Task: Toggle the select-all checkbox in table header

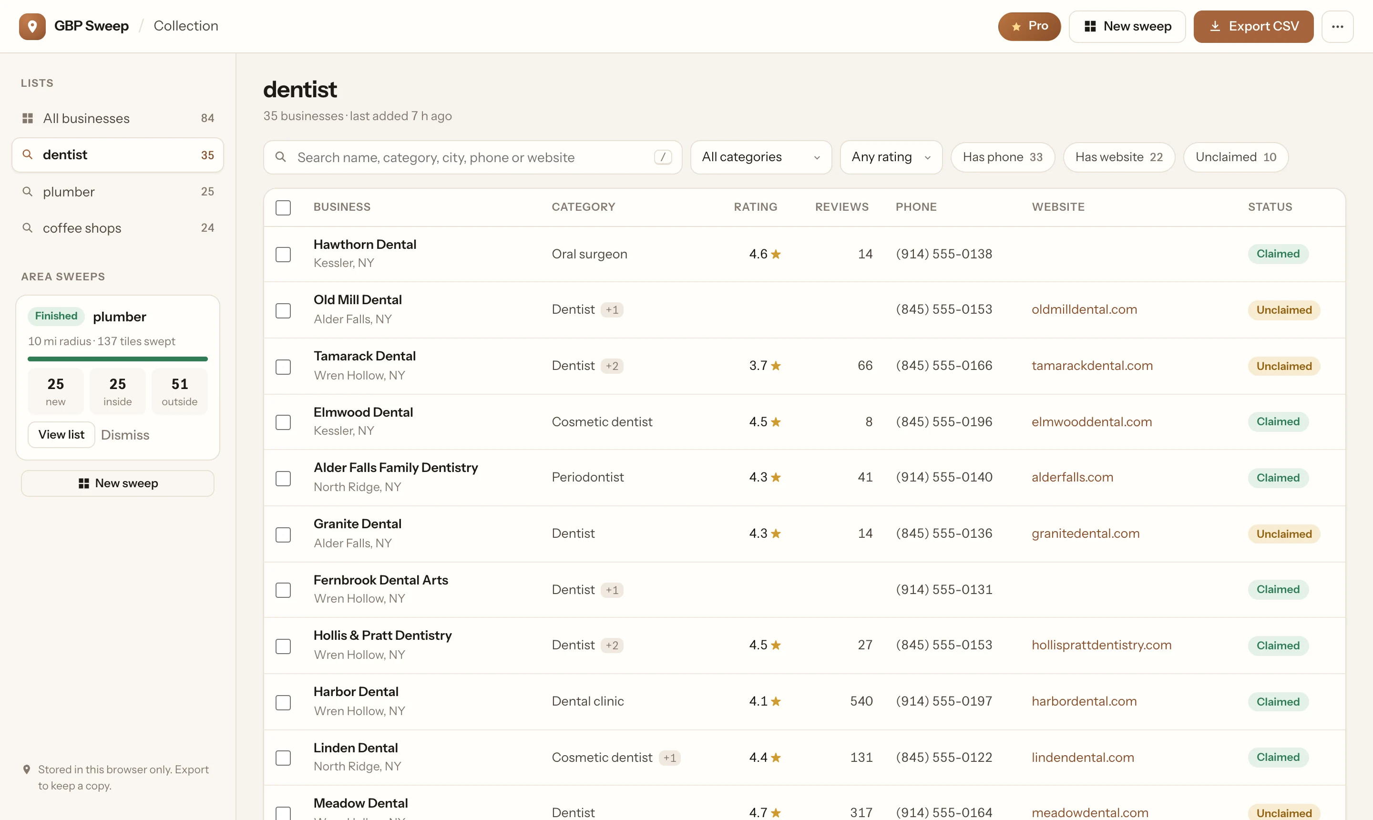Action: click(x=283, y=207)
